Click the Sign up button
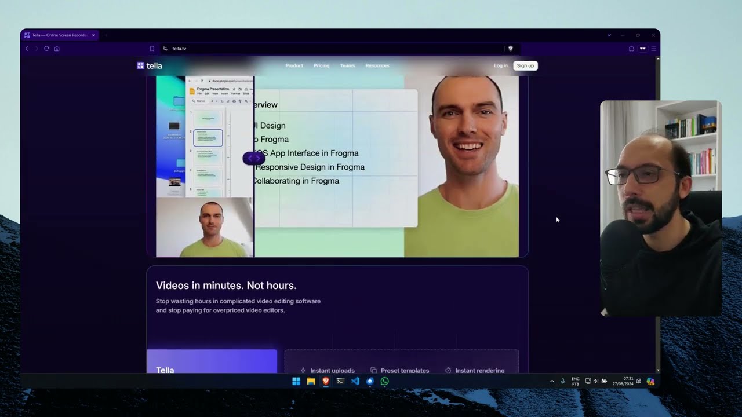This screenshot has height=417, width=742. [x=525, y=65]
